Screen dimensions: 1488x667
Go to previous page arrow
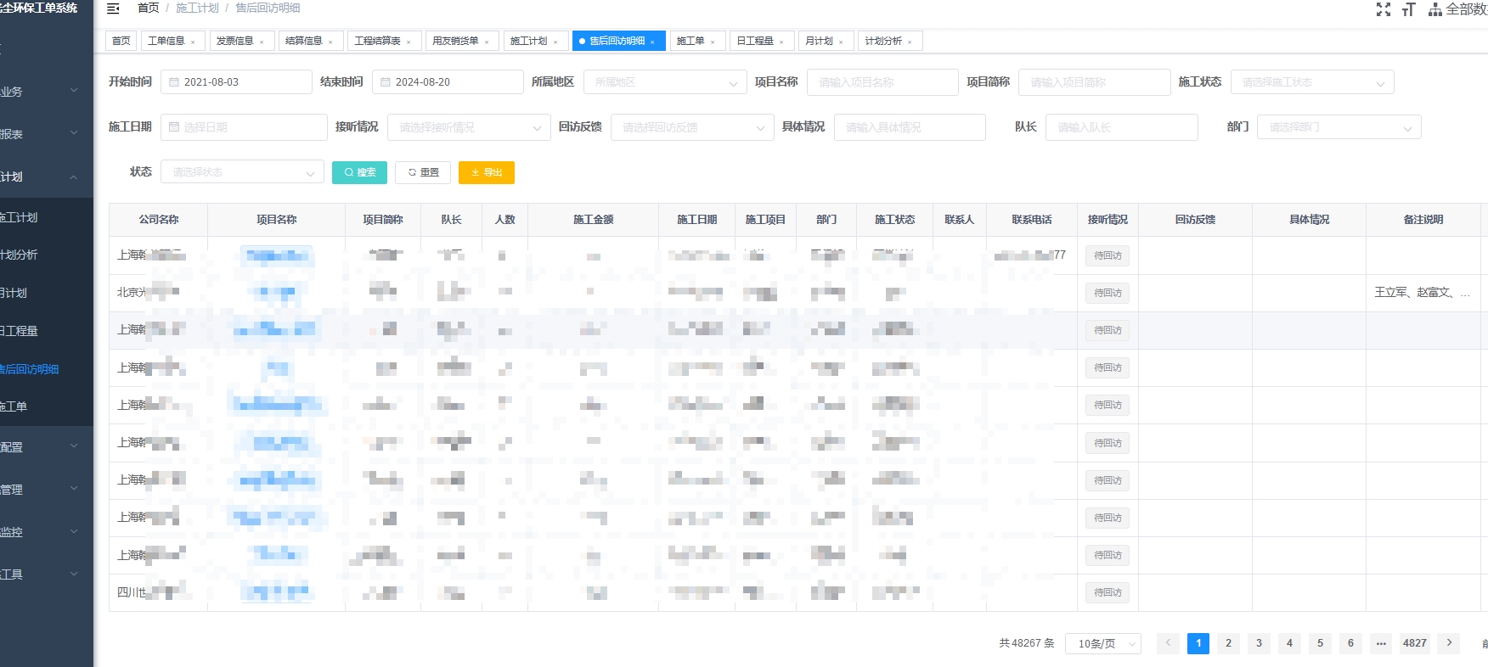pyautogui.click(x=1168, y=643)
